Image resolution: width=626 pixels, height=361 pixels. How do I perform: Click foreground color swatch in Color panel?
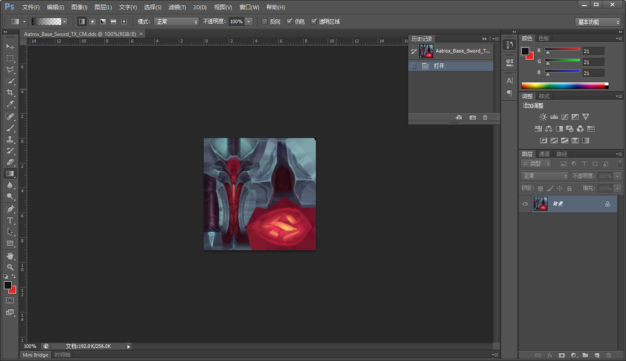[x=525, y=51]
